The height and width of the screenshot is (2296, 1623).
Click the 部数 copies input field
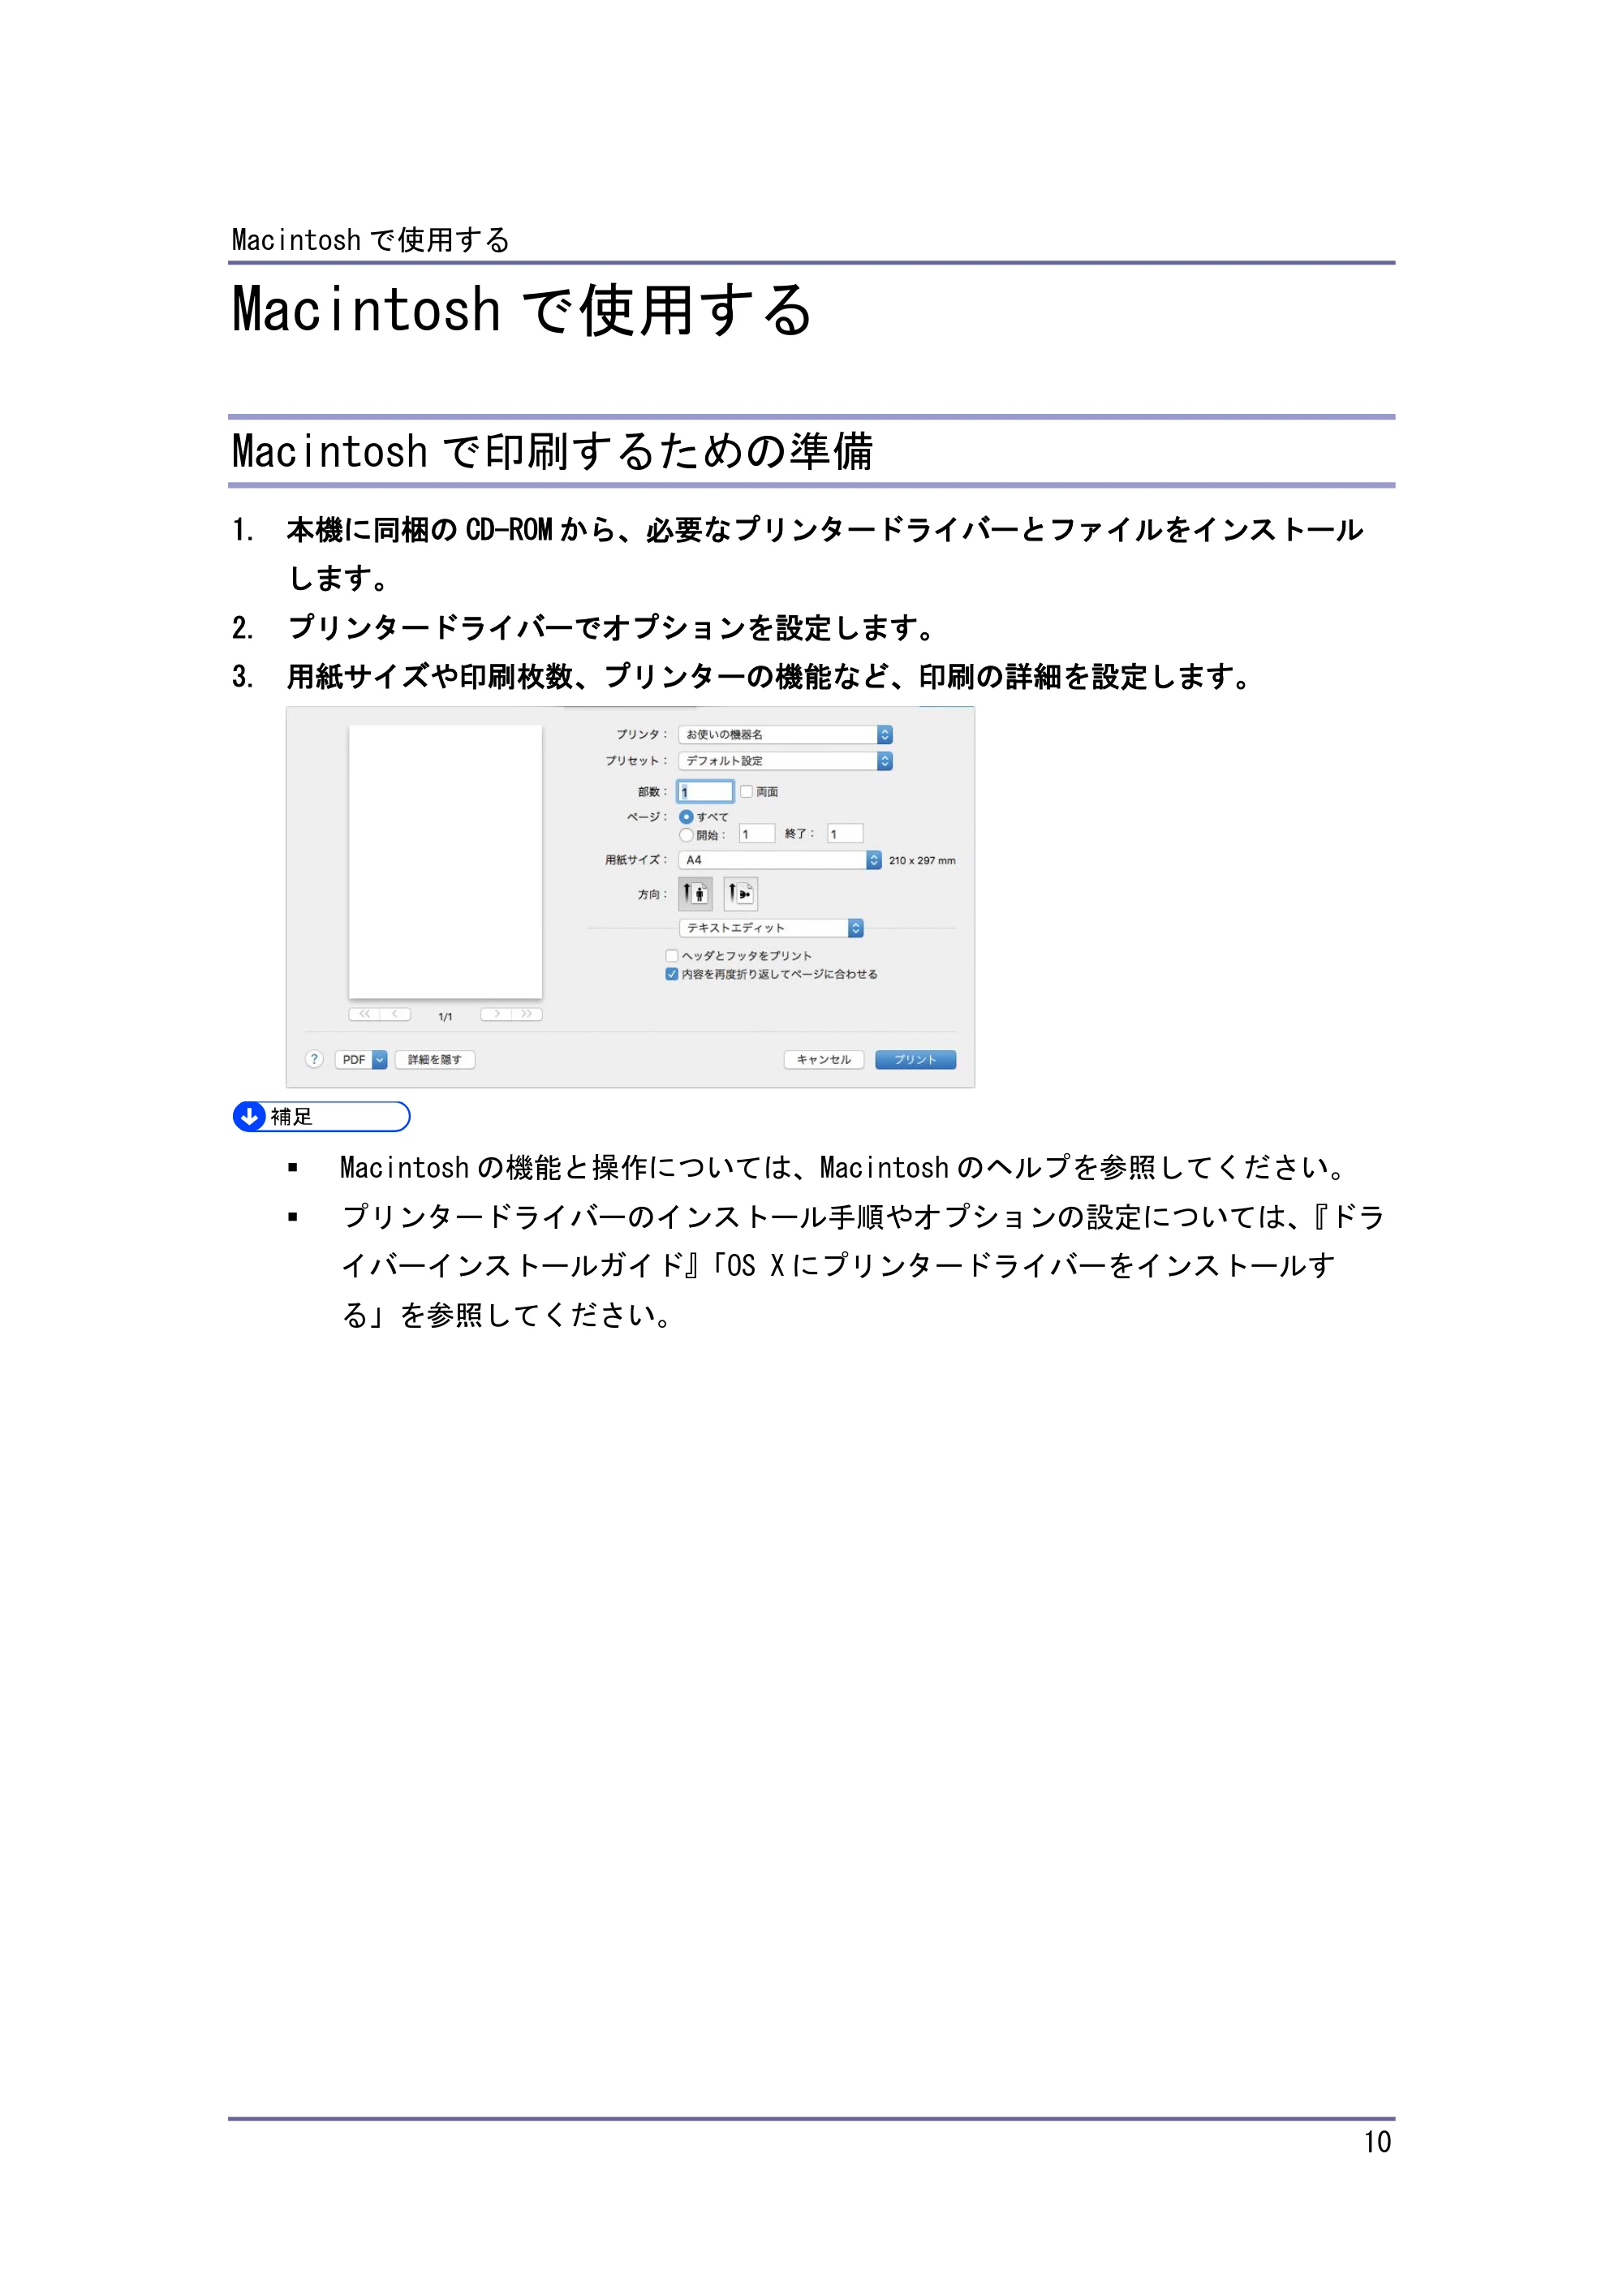pos(706,792)
